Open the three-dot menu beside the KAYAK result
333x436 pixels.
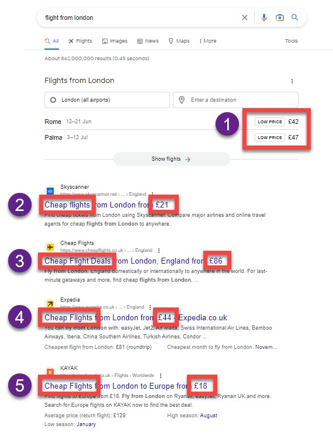[x=161, y=375]
